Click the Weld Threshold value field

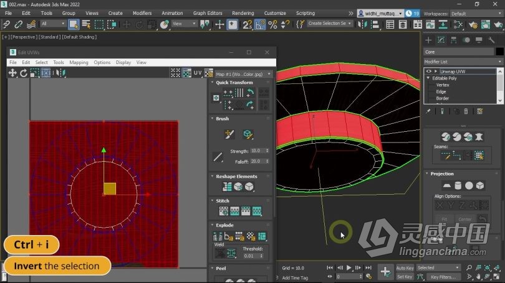[253, 256]
